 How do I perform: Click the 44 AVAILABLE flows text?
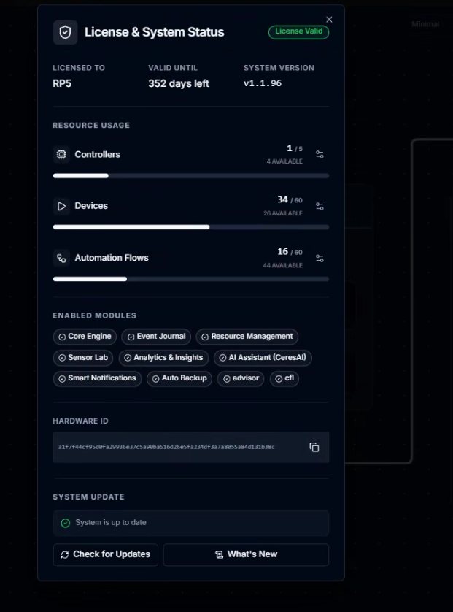coord(282,265)
